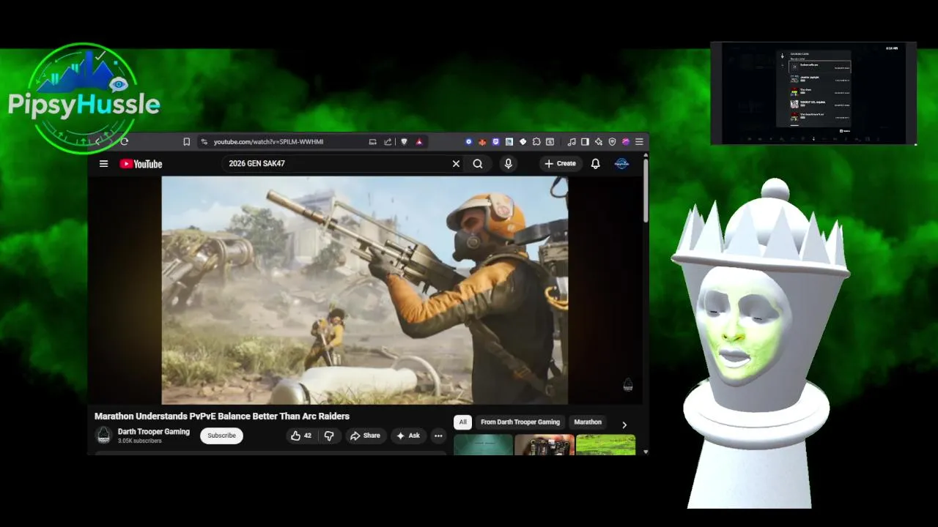Click the Ask AI button
This screenshot has height=527, width=938.
coord(408,436)
